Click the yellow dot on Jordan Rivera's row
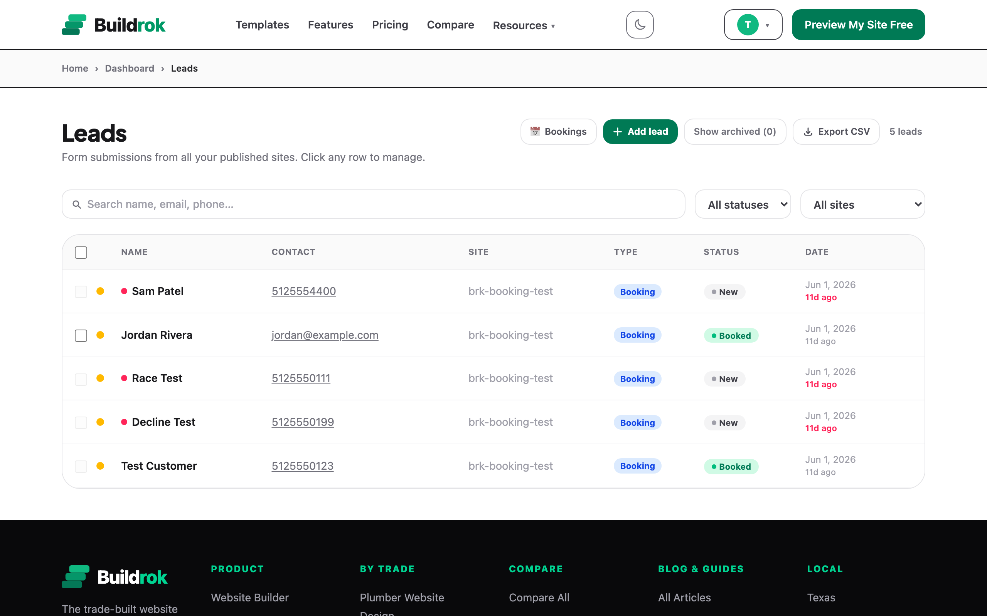The width and height of the screenshot is (987, 616). [x=100, y=335]
